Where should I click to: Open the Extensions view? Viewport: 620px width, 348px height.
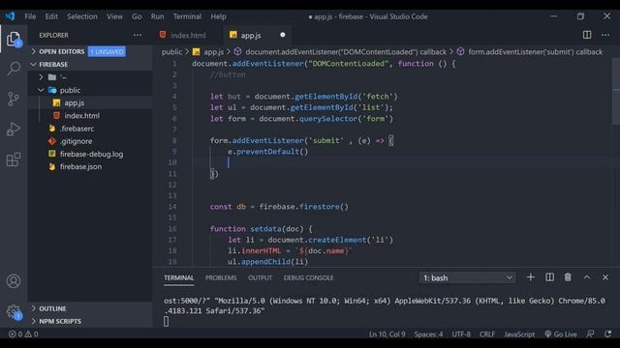pyautogui.click(x=14, y=159)
